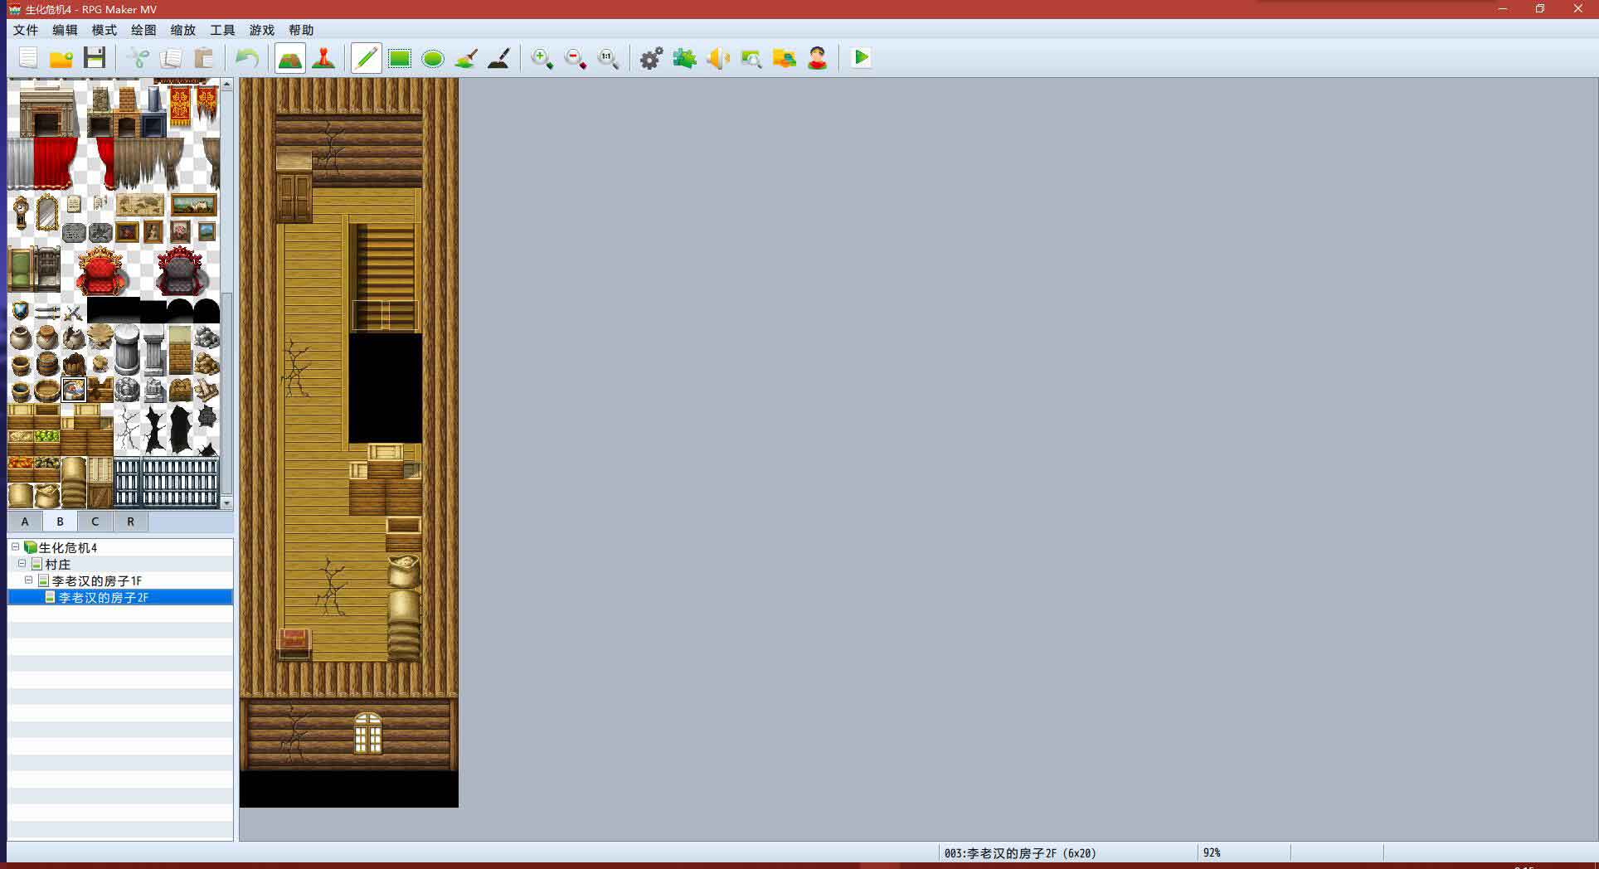Image resolution: width=1599 pixels, height=869 pixels.
Task: Switch to Event editing mode
Action: pos(323,58)
